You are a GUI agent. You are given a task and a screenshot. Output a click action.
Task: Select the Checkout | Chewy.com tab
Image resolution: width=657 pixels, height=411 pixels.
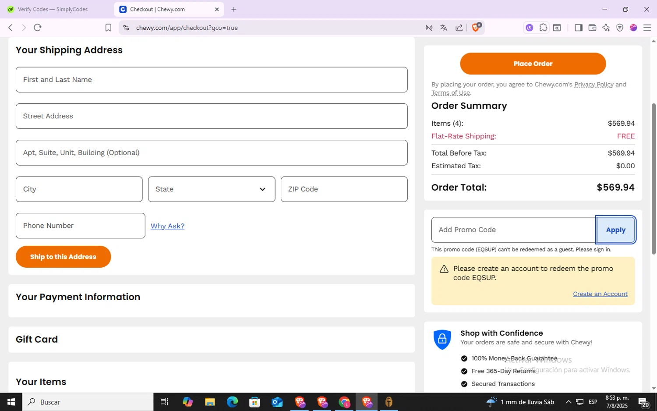pyautogui.click(x=169, y=9)
